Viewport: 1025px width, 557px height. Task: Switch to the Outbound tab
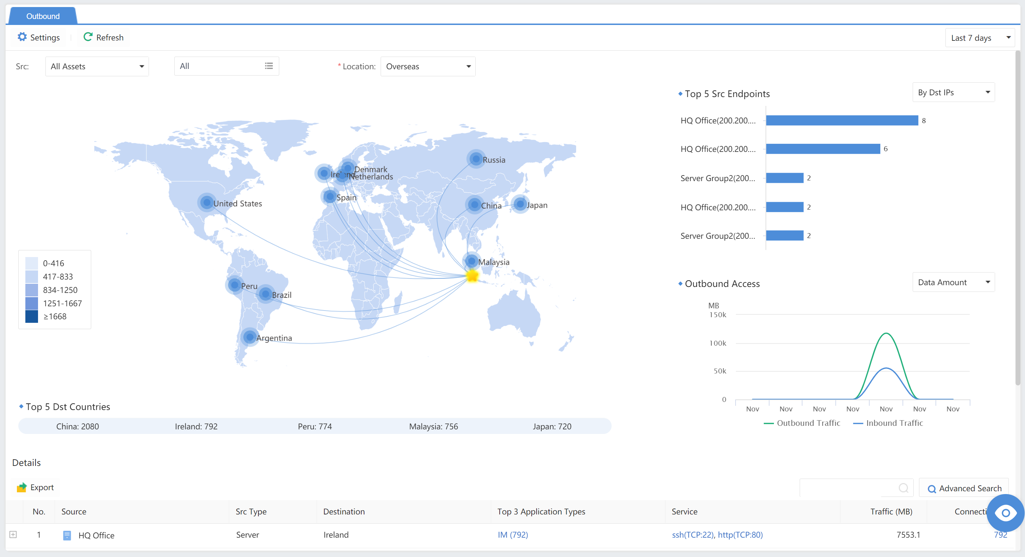(43, 16)
